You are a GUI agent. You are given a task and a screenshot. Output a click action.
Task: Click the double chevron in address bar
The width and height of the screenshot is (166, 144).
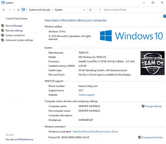27,10
